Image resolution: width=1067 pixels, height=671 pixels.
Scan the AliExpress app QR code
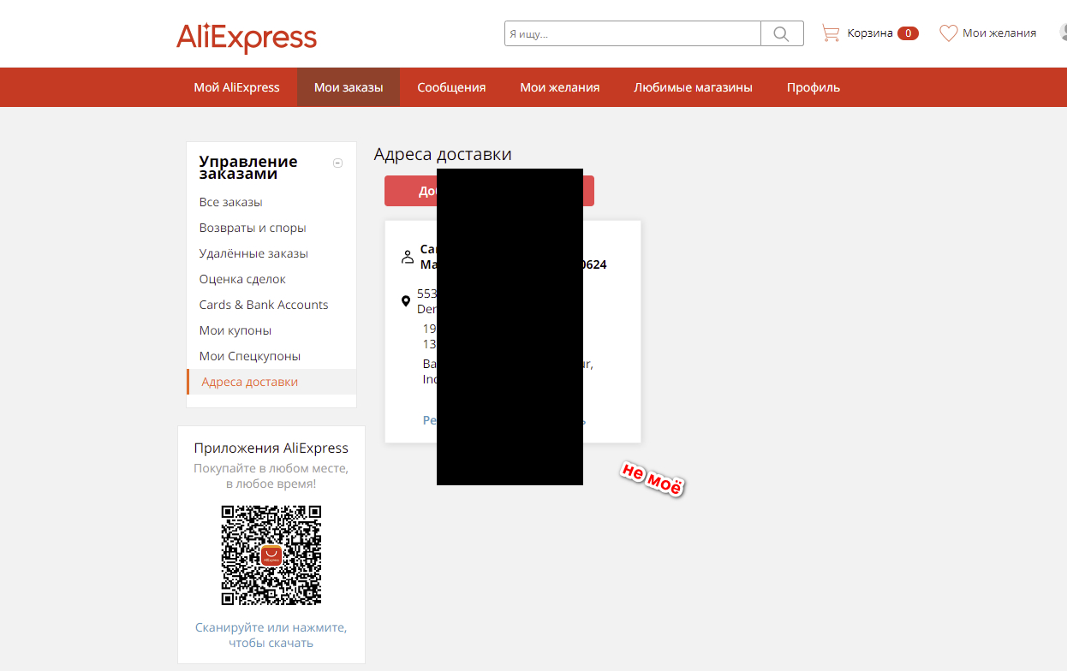(x=271, y=555)
